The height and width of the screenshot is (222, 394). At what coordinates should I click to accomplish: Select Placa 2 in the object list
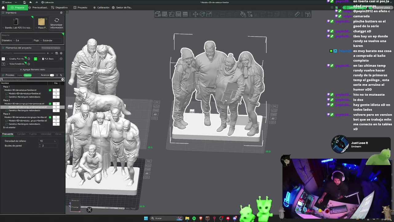[6, 101]
